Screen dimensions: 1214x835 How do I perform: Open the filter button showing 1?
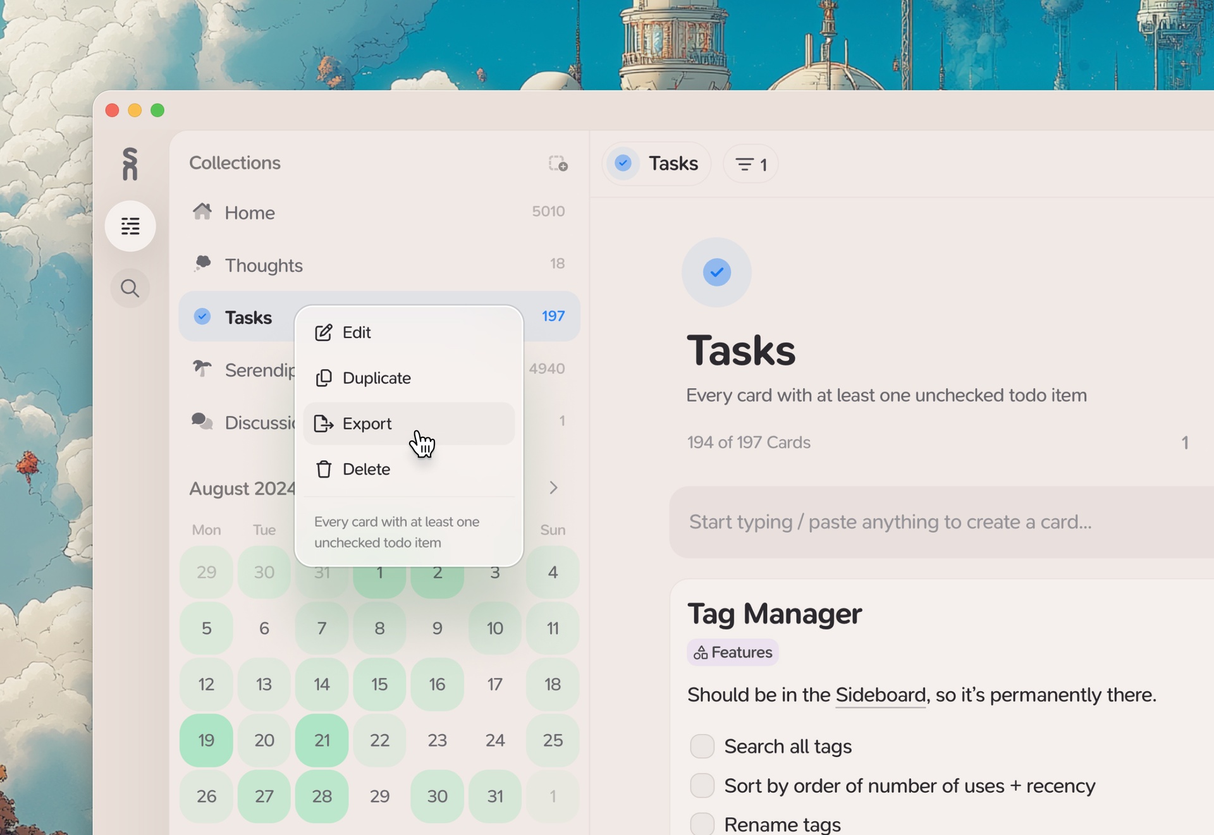[751, 164]
